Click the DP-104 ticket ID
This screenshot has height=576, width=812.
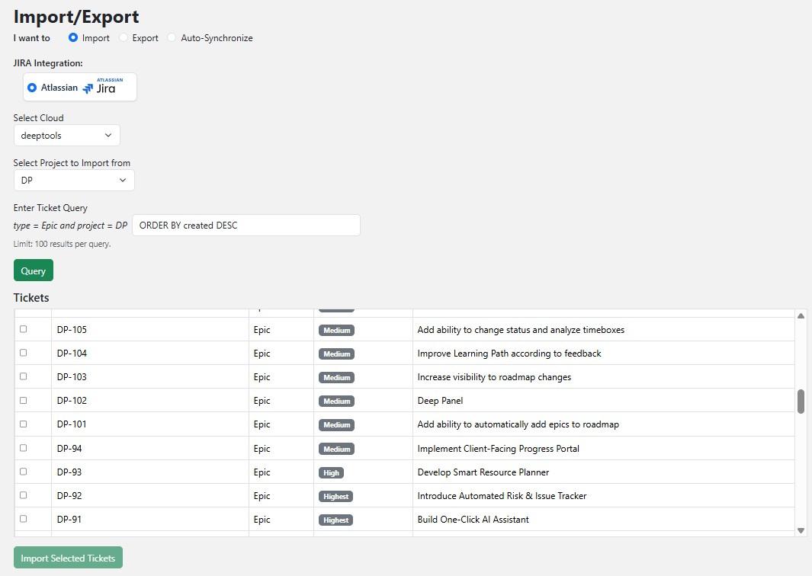click(x=72, y=354)
